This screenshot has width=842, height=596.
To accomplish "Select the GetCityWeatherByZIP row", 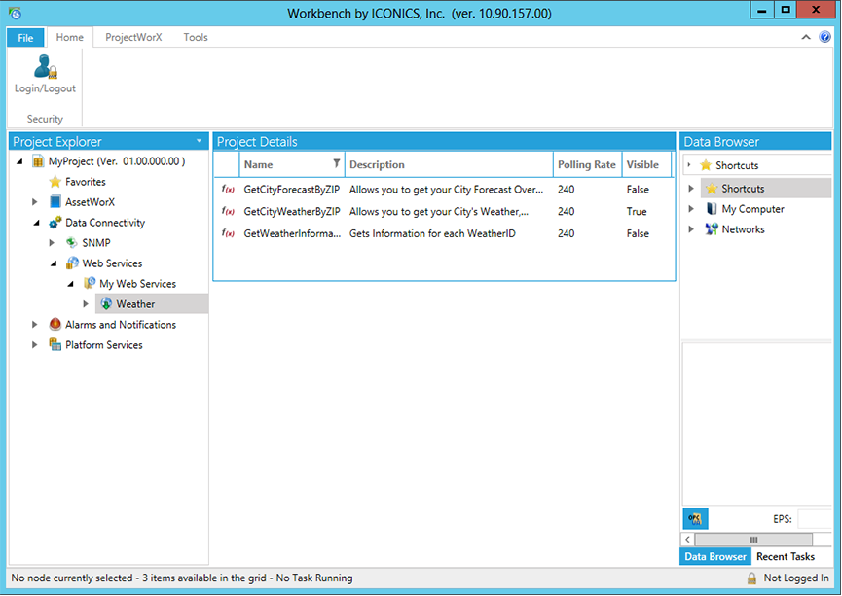I will [x=292, y=211].
